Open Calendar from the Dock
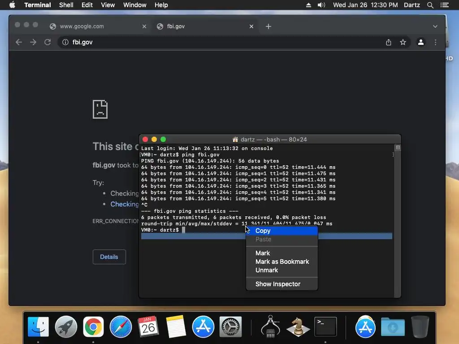The width and height of the screenshot is (459, 344). point(148,327)
